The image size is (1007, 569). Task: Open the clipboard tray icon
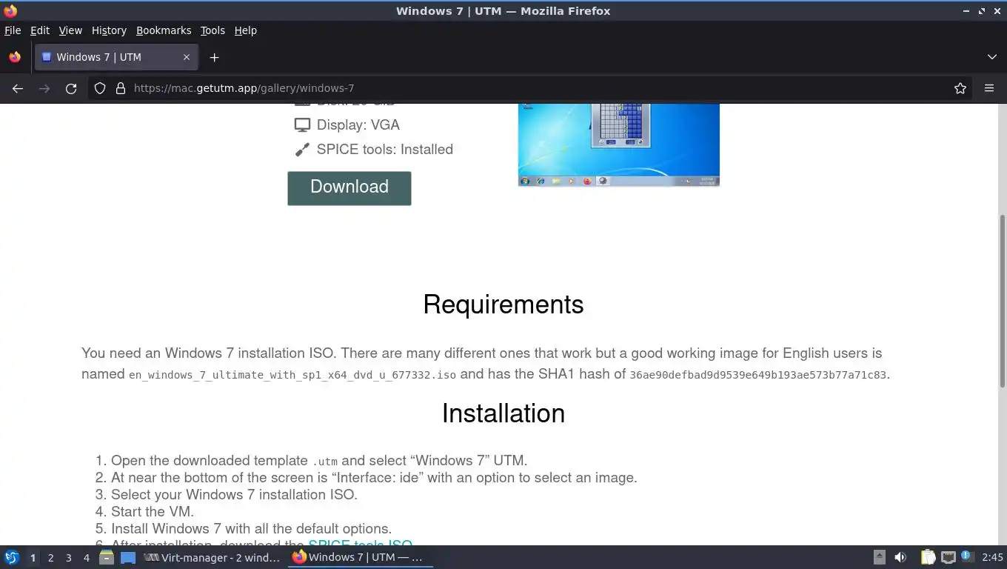coord(928,557)
